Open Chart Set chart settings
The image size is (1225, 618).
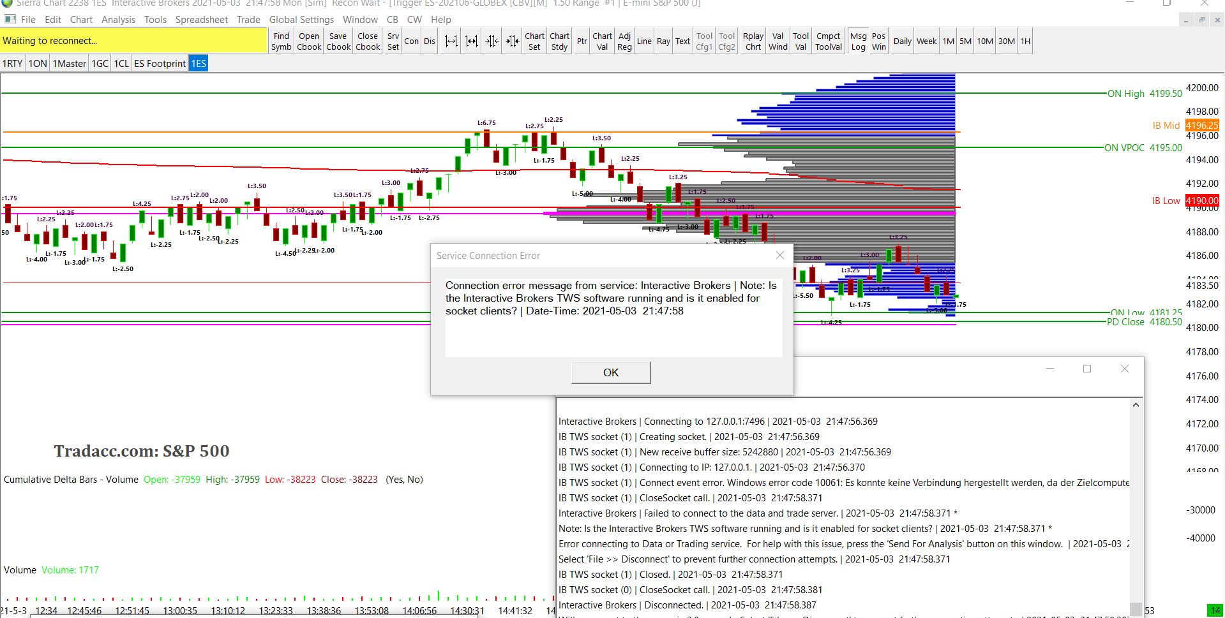(535, 41)
